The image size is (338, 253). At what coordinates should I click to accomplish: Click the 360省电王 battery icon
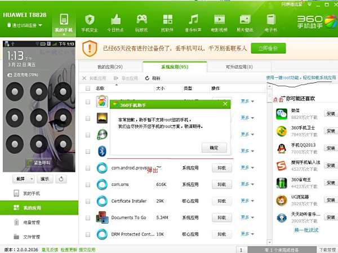tap(282, 183)
